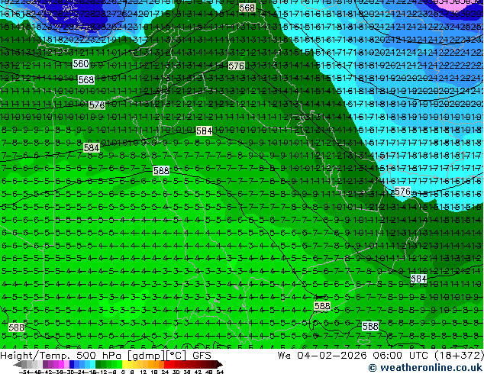This screenshot has height=374, width=484.
Task: Click the bright green swatch in the legend
Action: coord(119,364)
